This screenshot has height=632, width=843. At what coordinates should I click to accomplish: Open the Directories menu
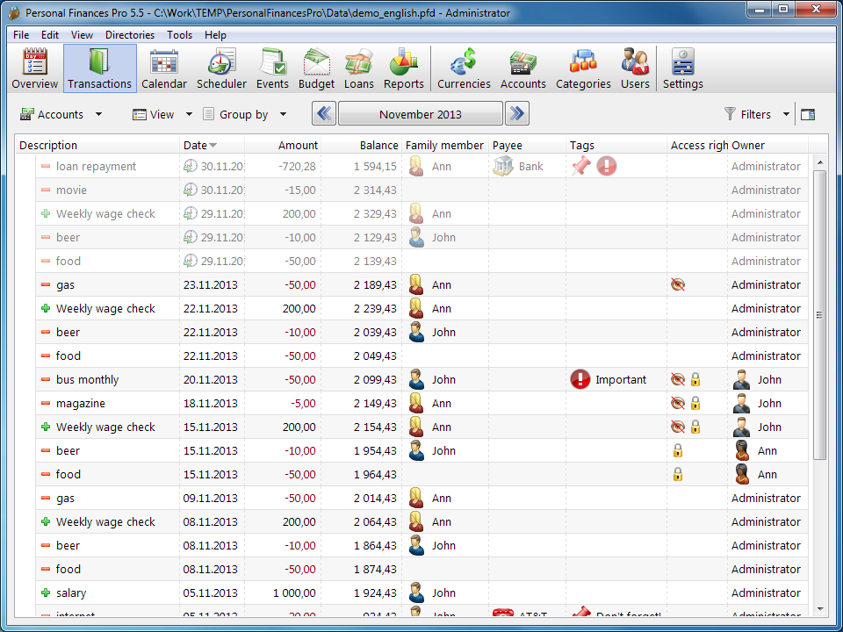[x=130, y=35]
